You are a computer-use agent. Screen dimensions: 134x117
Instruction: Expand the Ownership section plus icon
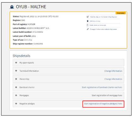click(x=16, y=79)
